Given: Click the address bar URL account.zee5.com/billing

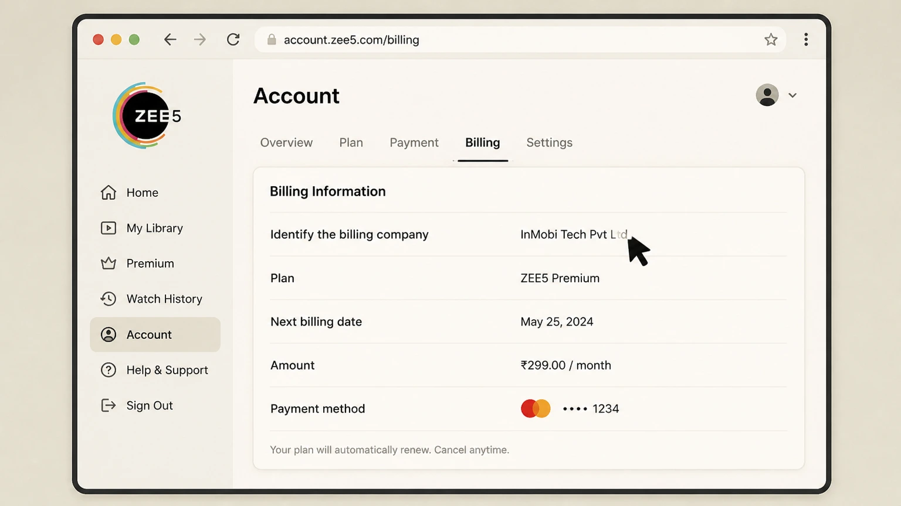Looking at the screenshot, I should click(351, 40).
